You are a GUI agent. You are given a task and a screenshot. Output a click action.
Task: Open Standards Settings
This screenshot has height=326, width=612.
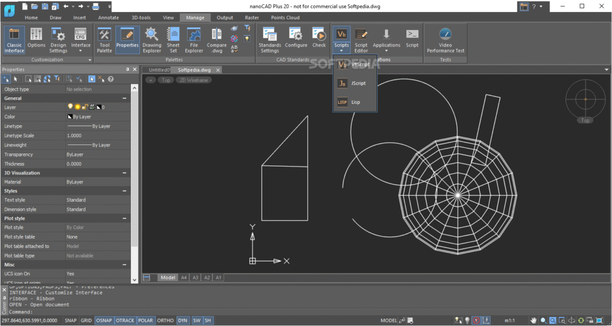click(270, 39)
